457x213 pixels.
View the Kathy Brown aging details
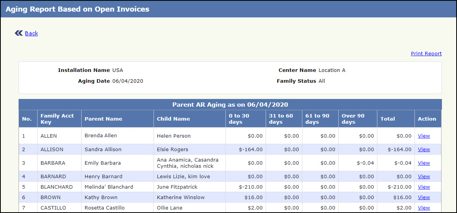click(x=424, y=198)
